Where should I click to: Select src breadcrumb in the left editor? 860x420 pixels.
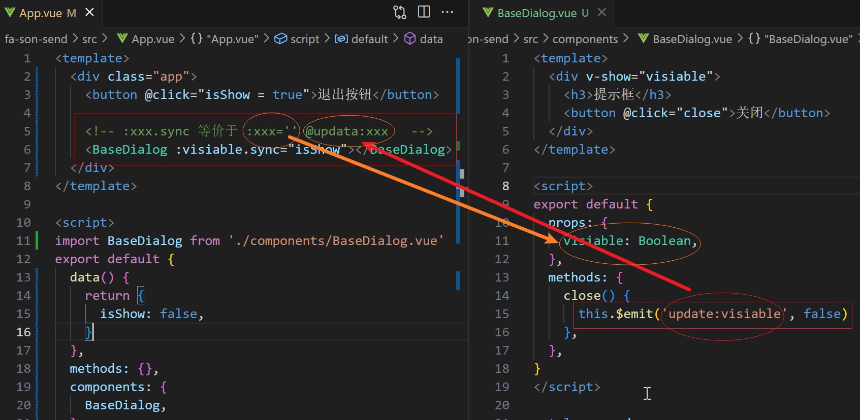(89, 39)
